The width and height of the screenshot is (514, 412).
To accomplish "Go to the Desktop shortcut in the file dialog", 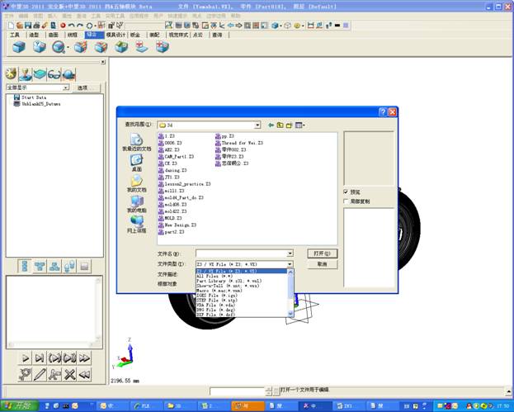I will pyautogui.click(x=136, y=160).
